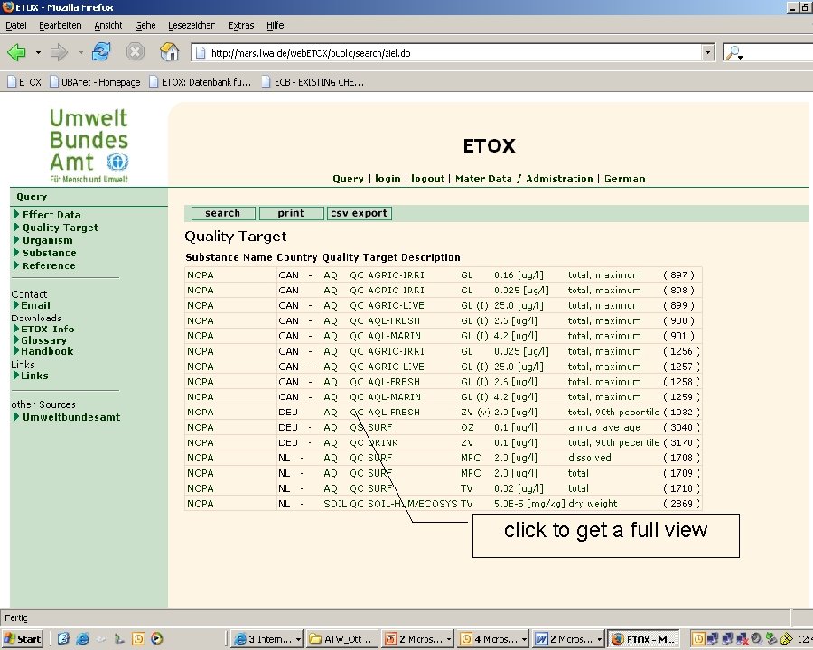Open the 2 Micros... Word taskbar group
The height and width of the screenshot is (650, 813).
click(x=569, y=639)
